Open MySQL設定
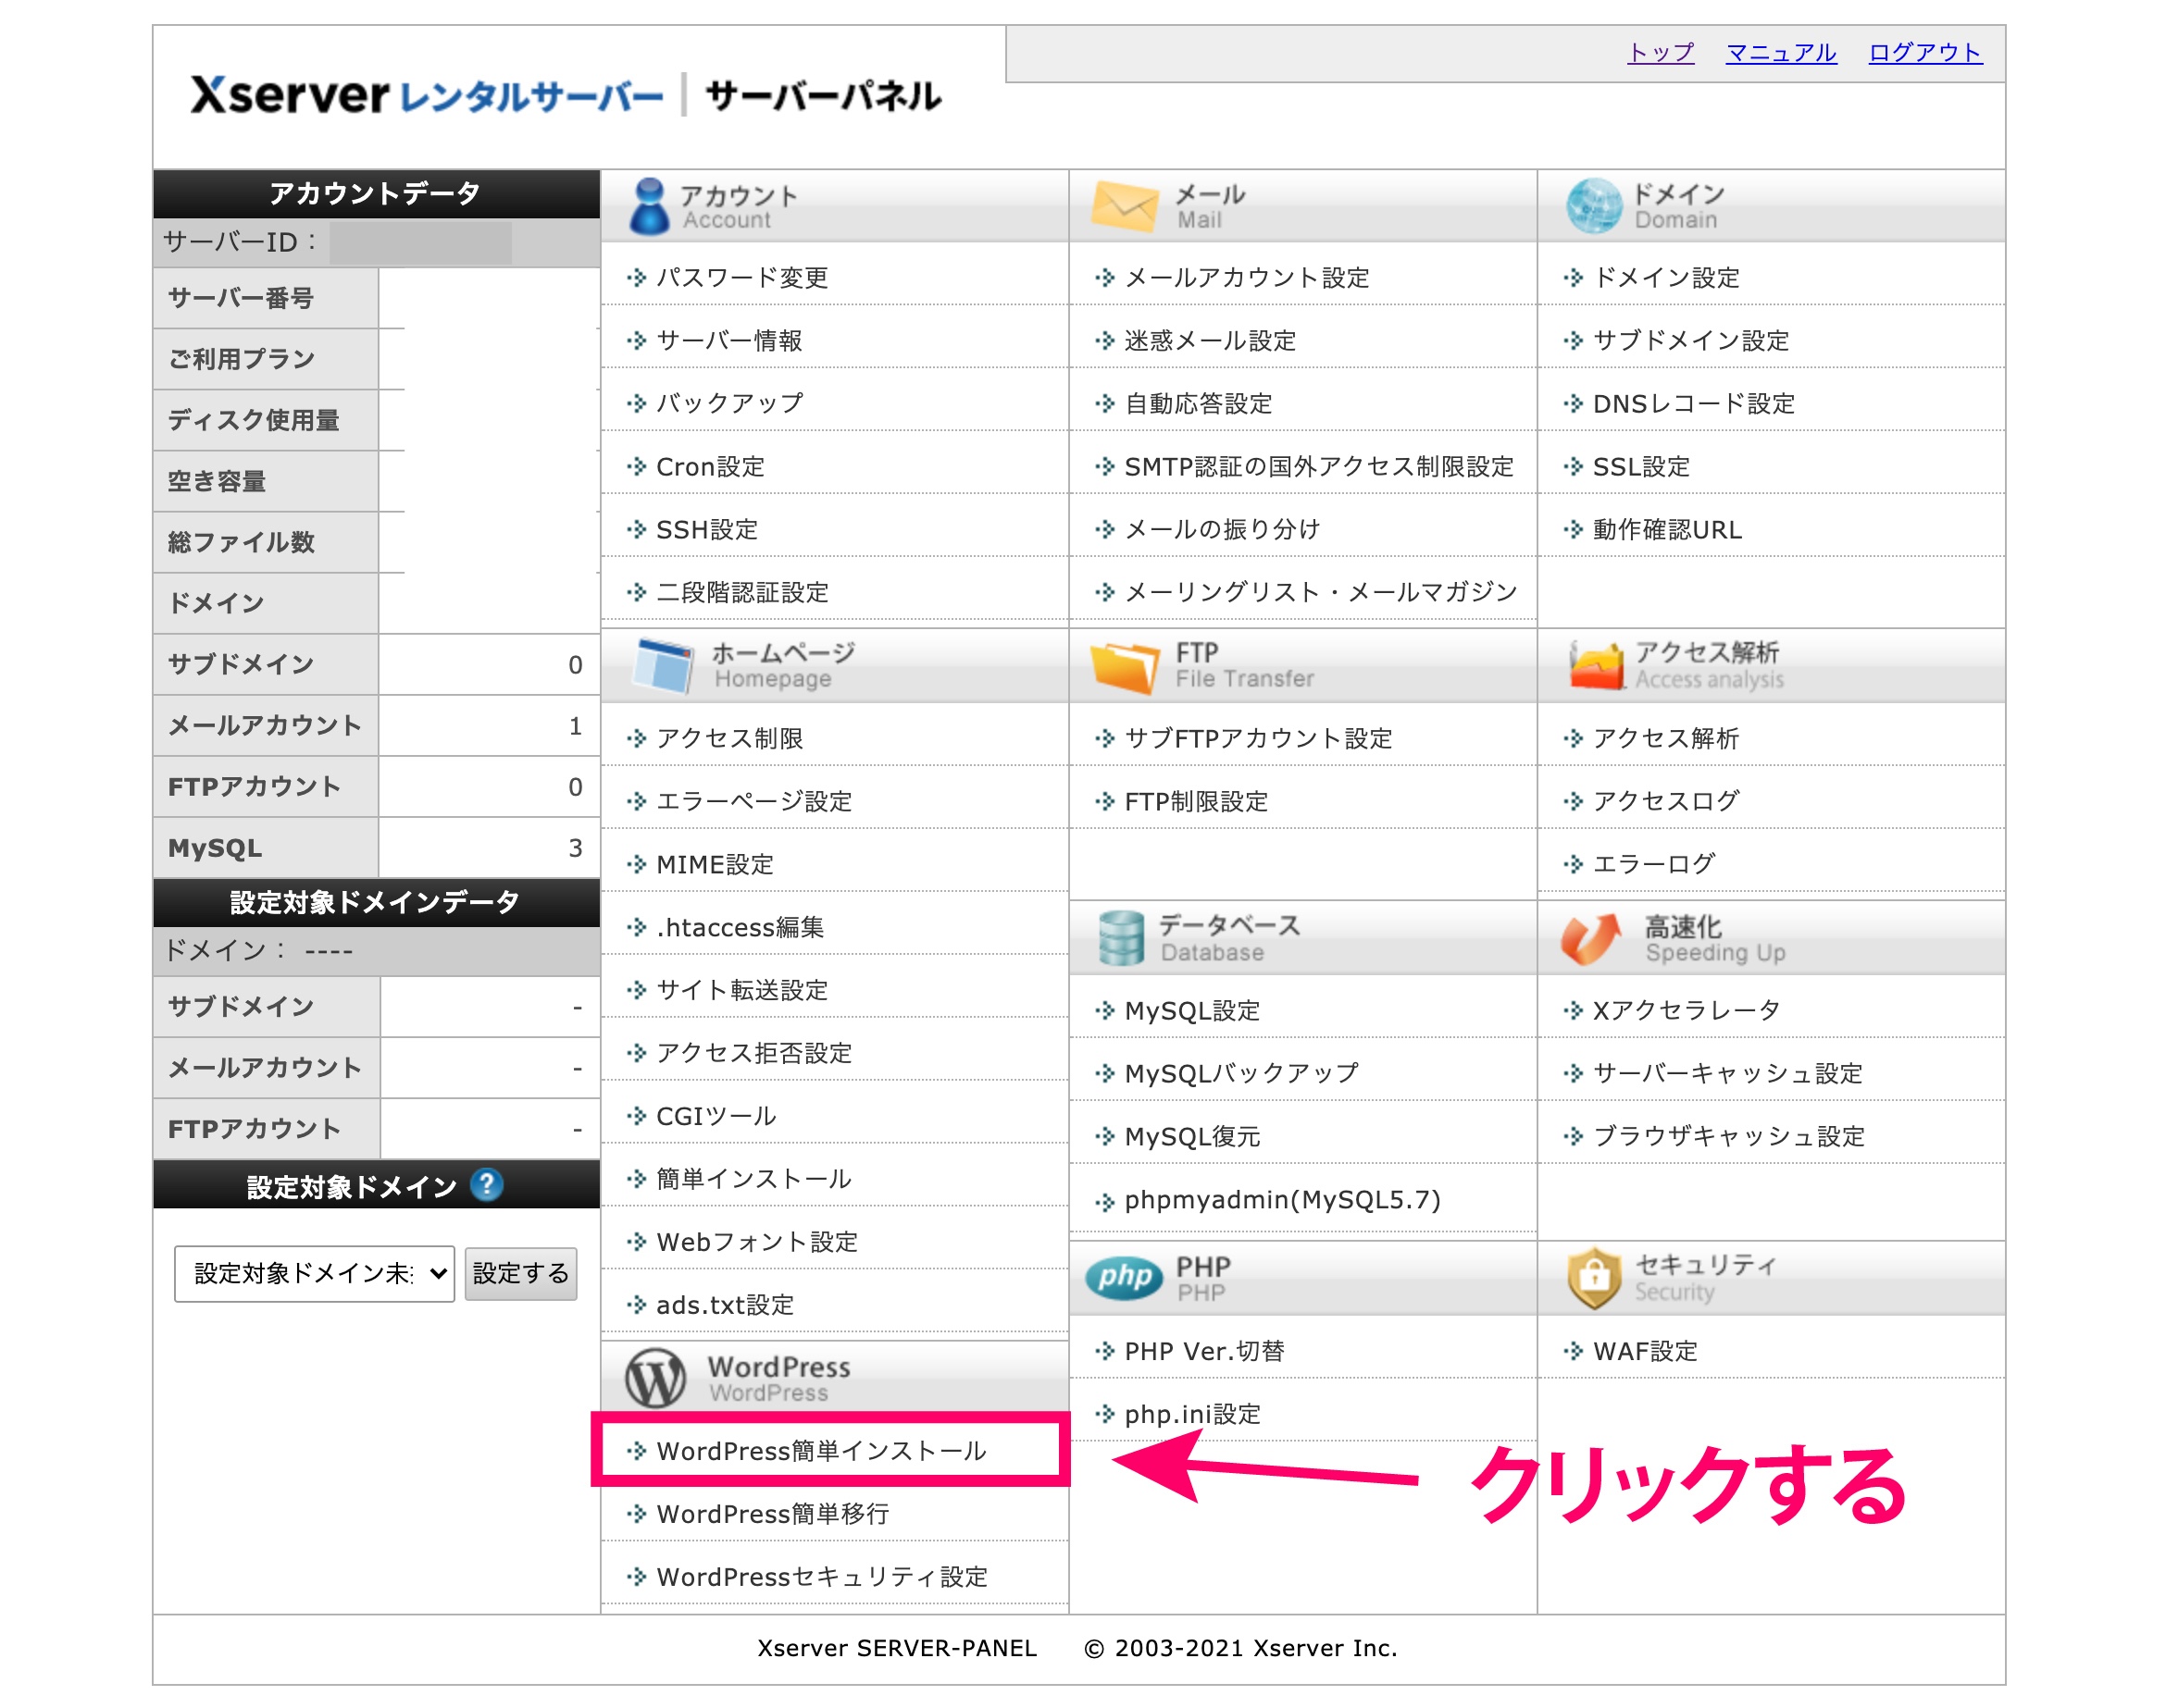 point(1191,1011)
